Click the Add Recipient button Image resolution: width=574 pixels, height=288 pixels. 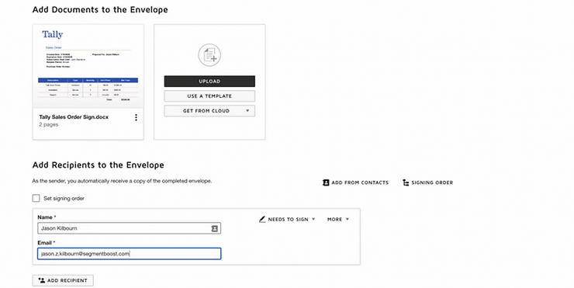(x=63, y=280)
